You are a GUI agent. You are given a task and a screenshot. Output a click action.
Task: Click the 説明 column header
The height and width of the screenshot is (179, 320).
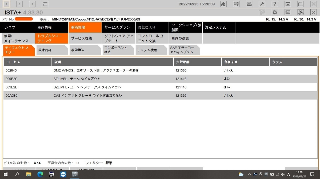[113, 62]
